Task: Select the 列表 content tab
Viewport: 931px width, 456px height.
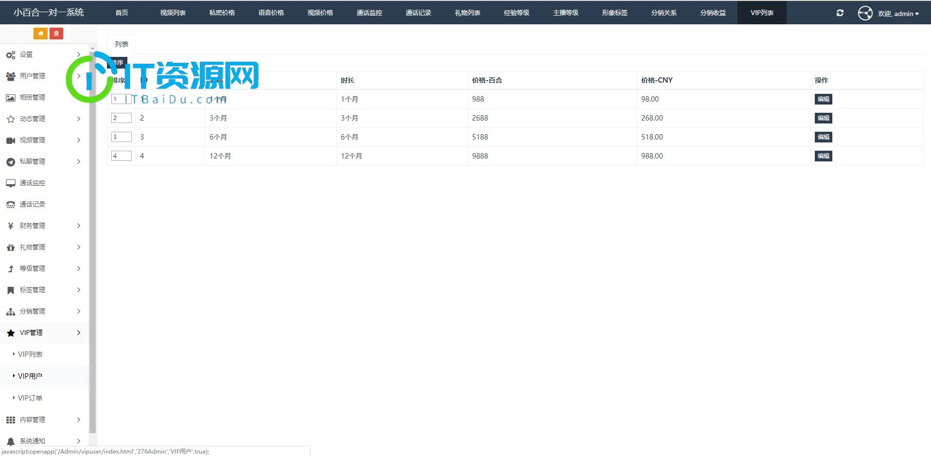Action: (122, 44)
